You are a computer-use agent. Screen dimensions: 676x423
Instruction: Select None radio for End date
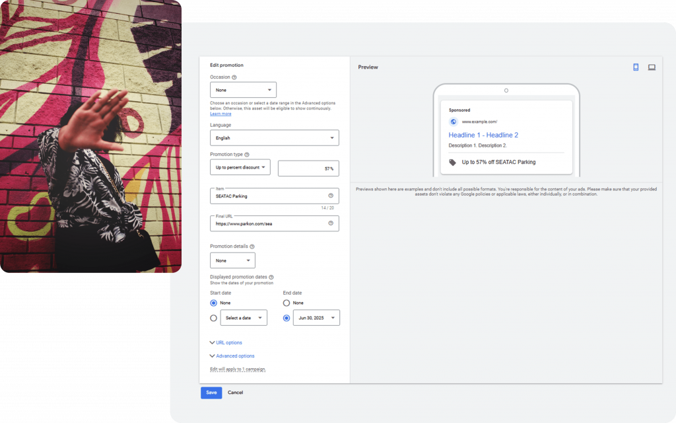(287, 303)
